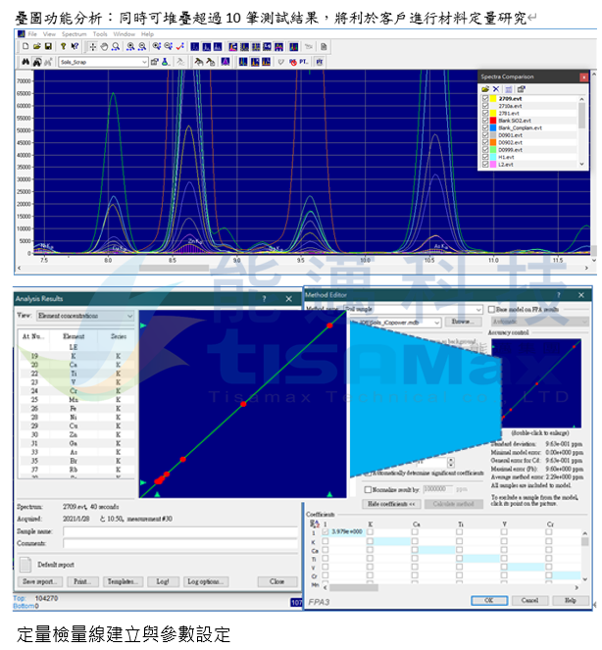Click the red checkmark chart icon
602x650 pixels.
point(180,46)
